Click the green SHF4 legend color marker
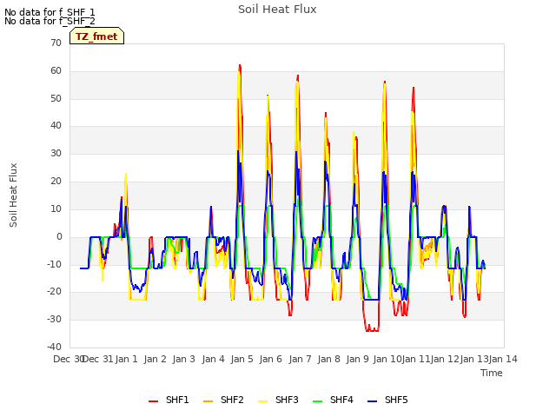The height and width of the screenshot is (417, 556). pyautogui.click(x=317, y=401)
